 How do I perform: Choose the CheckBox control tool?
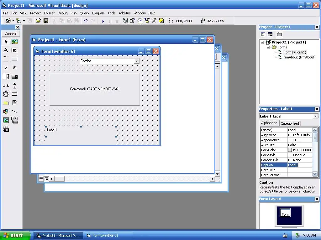[x=6, y=67]
